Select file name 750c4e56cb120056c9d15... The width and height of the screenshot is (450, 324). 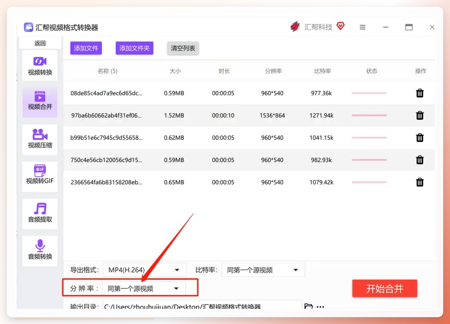tap(106, 160)
